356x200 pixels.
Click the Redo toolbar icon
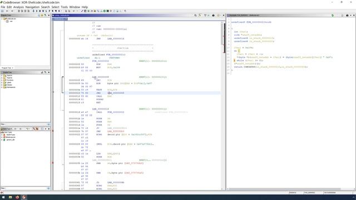pos(77,11)
